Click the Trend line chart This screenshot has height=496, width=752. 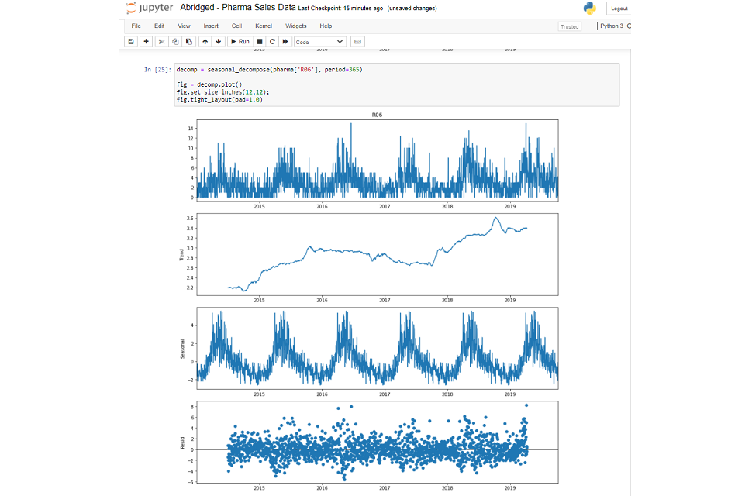coord(378,254)
